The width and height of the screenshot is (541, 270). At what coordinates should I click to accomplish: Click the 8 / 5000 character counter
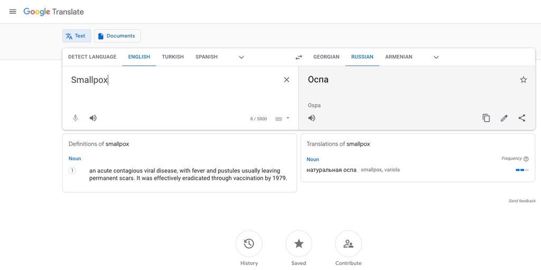(258, 119)
